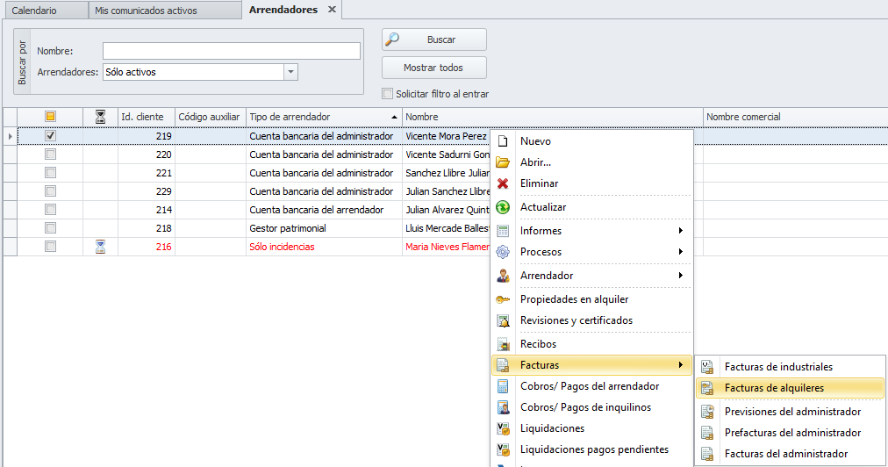The image size is (888, 467).
Task: Check the checkbox for client 220
Action: click(50, 154)
